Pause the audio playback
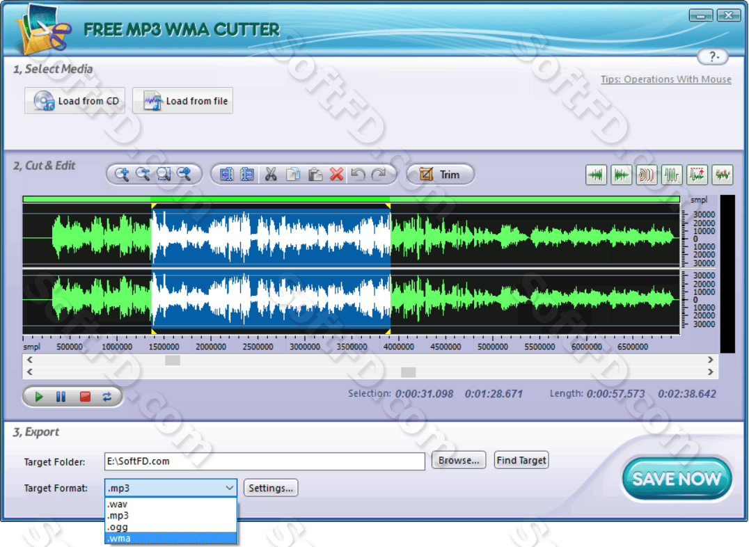Screen dimensions: 749x547 tap(61, 397)
